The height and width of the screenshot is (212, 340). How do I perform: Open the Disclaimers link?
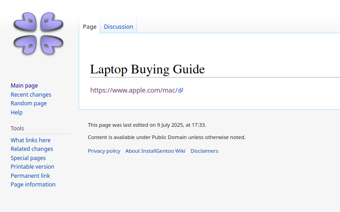(x=204, y=151)
